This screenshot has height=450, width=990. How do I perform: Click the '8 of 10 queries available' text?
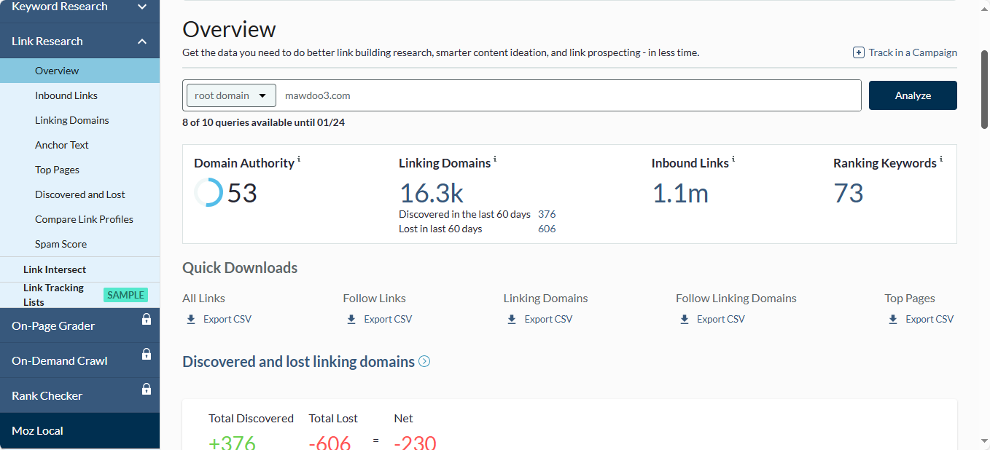[263, 122]
